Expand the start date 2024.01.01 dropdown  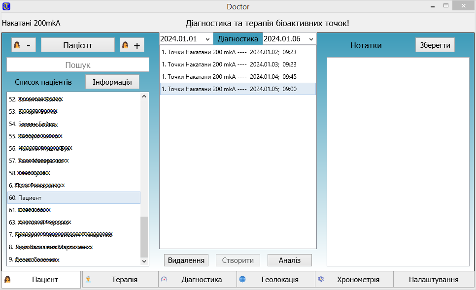(207, 39)
